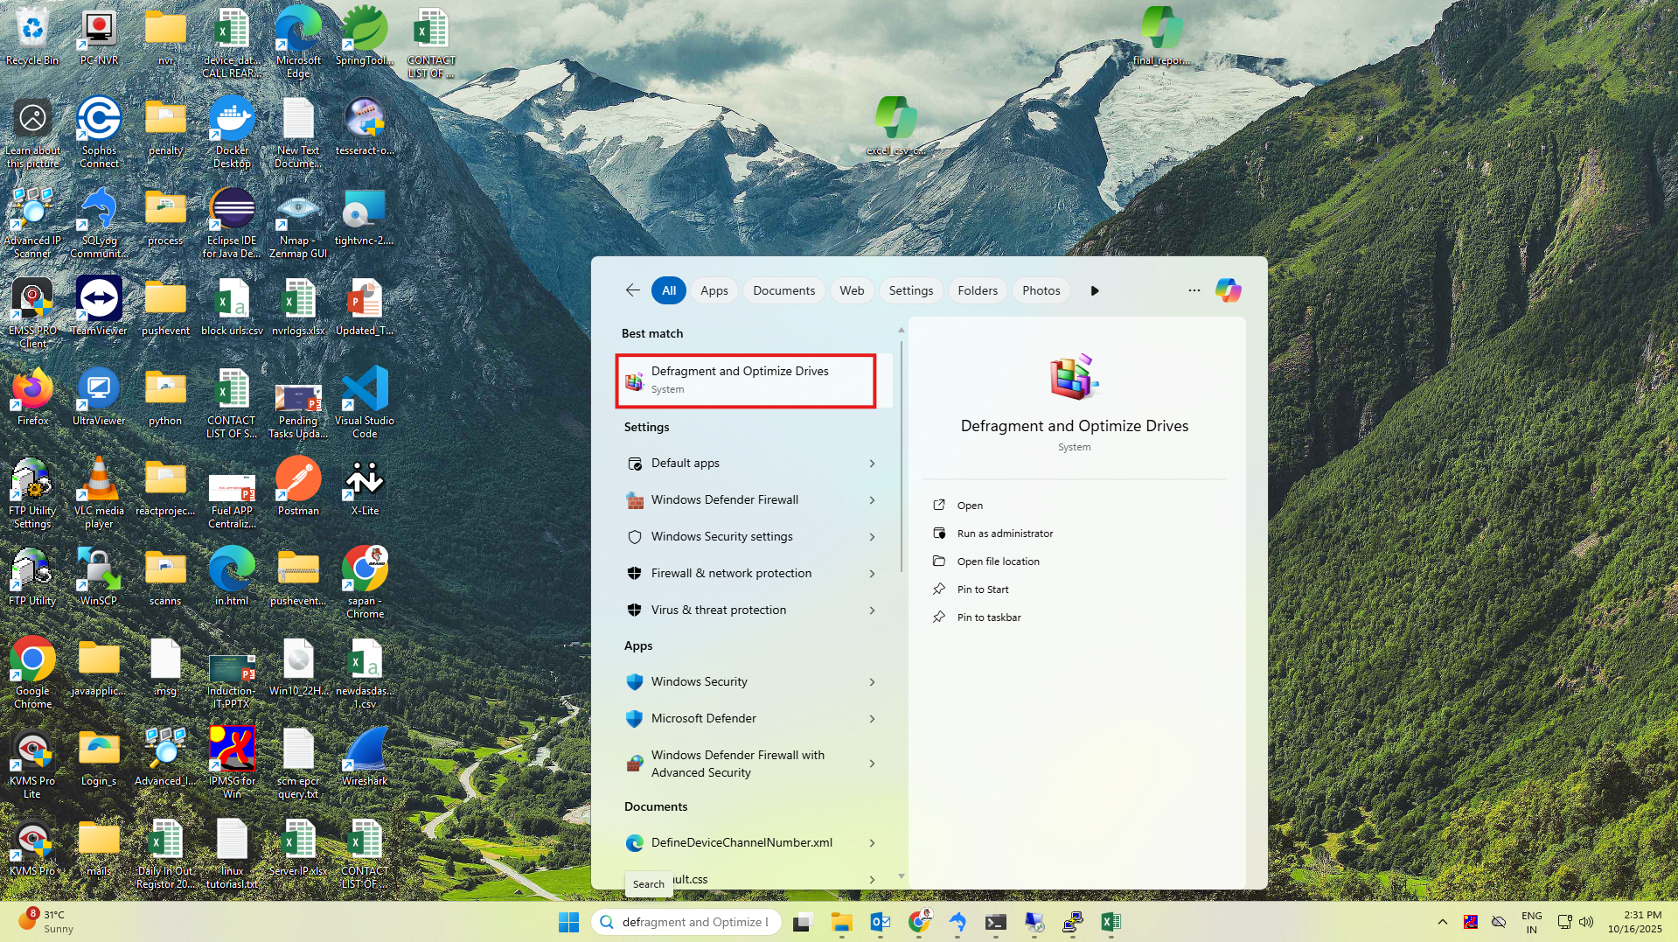Choose Pin to taskbar option
Image resolution: width=1678 pixels, height=942 pixels.
[989, 618]
